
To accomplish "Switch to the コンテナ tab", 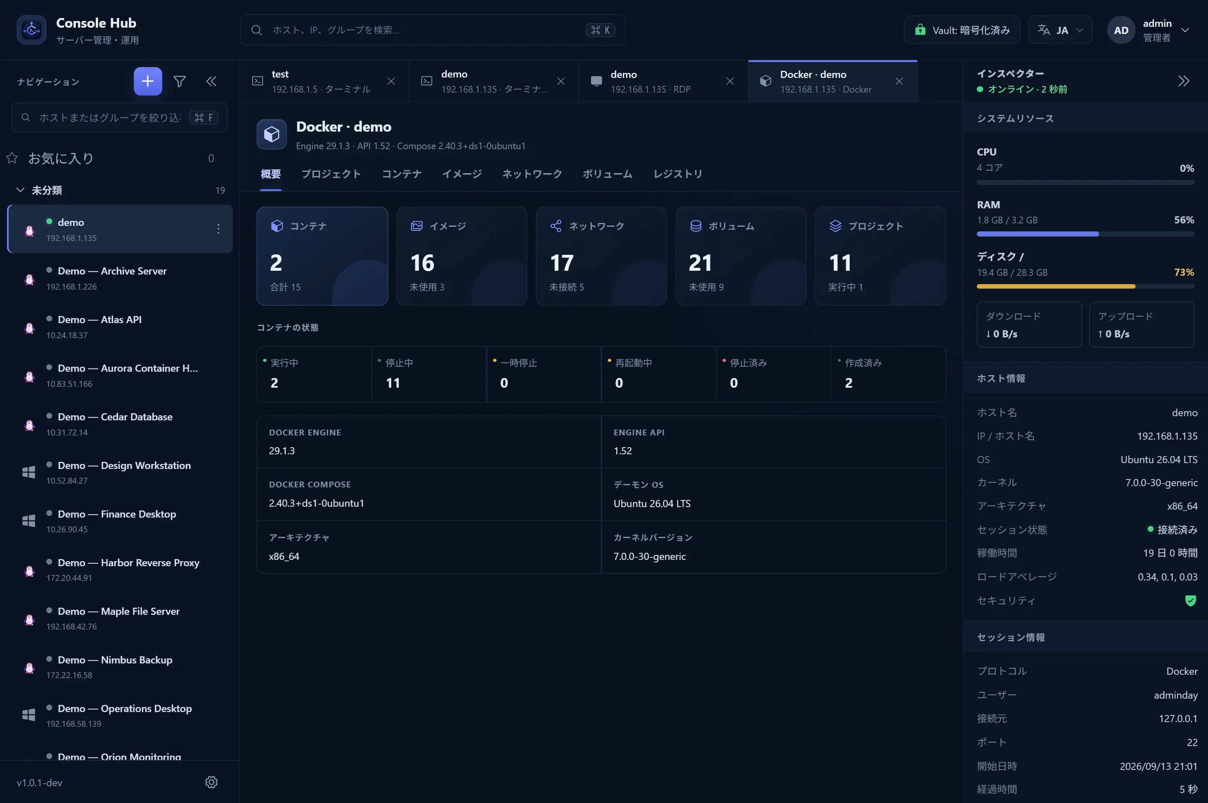I will 402,174.
